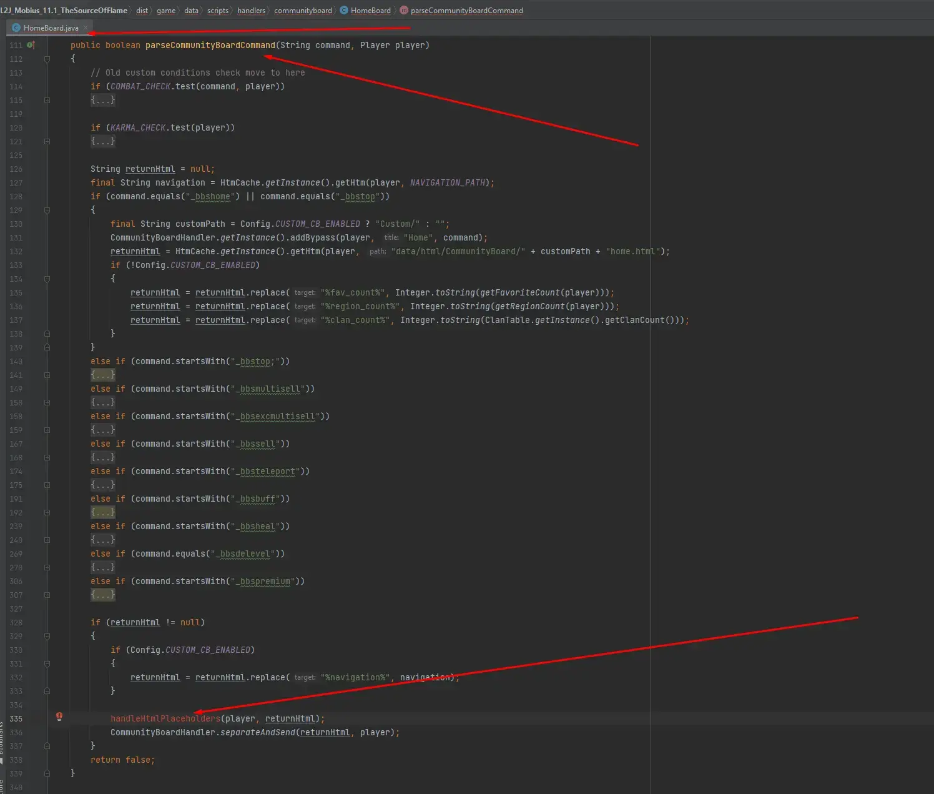This screenshot has width=934, height=794.
Task: Collapse the returnHtml null-check block at line 329
Action: pos(47,636)
